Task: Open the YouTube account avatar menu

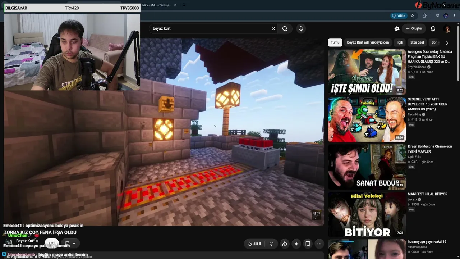Action: (x=447, y=29)
